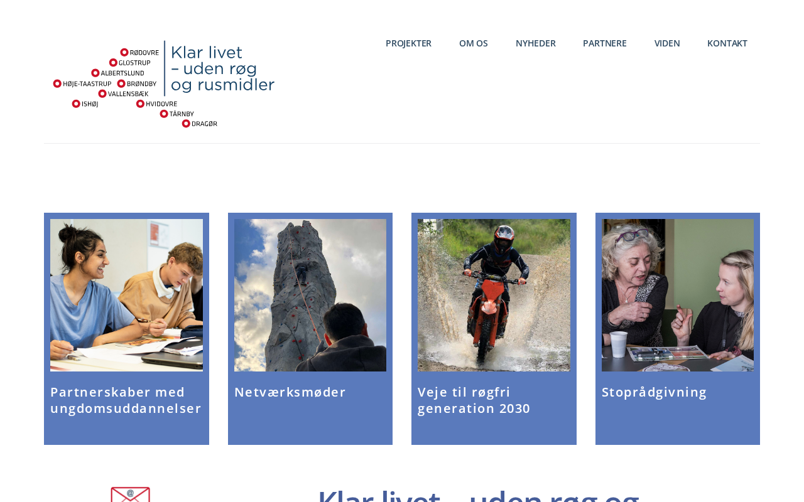Click the Klar livet site logo
The width and height of the screenshot is (804, 502).
point(164,84)
